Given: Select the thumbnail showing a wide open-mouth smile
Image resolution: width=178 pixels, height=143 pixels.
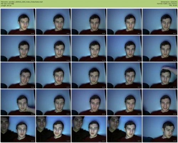Looking at the screenshot, I should tap(160, 102).
